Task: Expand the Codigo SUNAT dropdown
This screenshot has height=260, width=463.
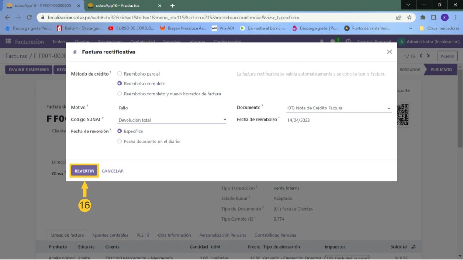Action: 225,120
